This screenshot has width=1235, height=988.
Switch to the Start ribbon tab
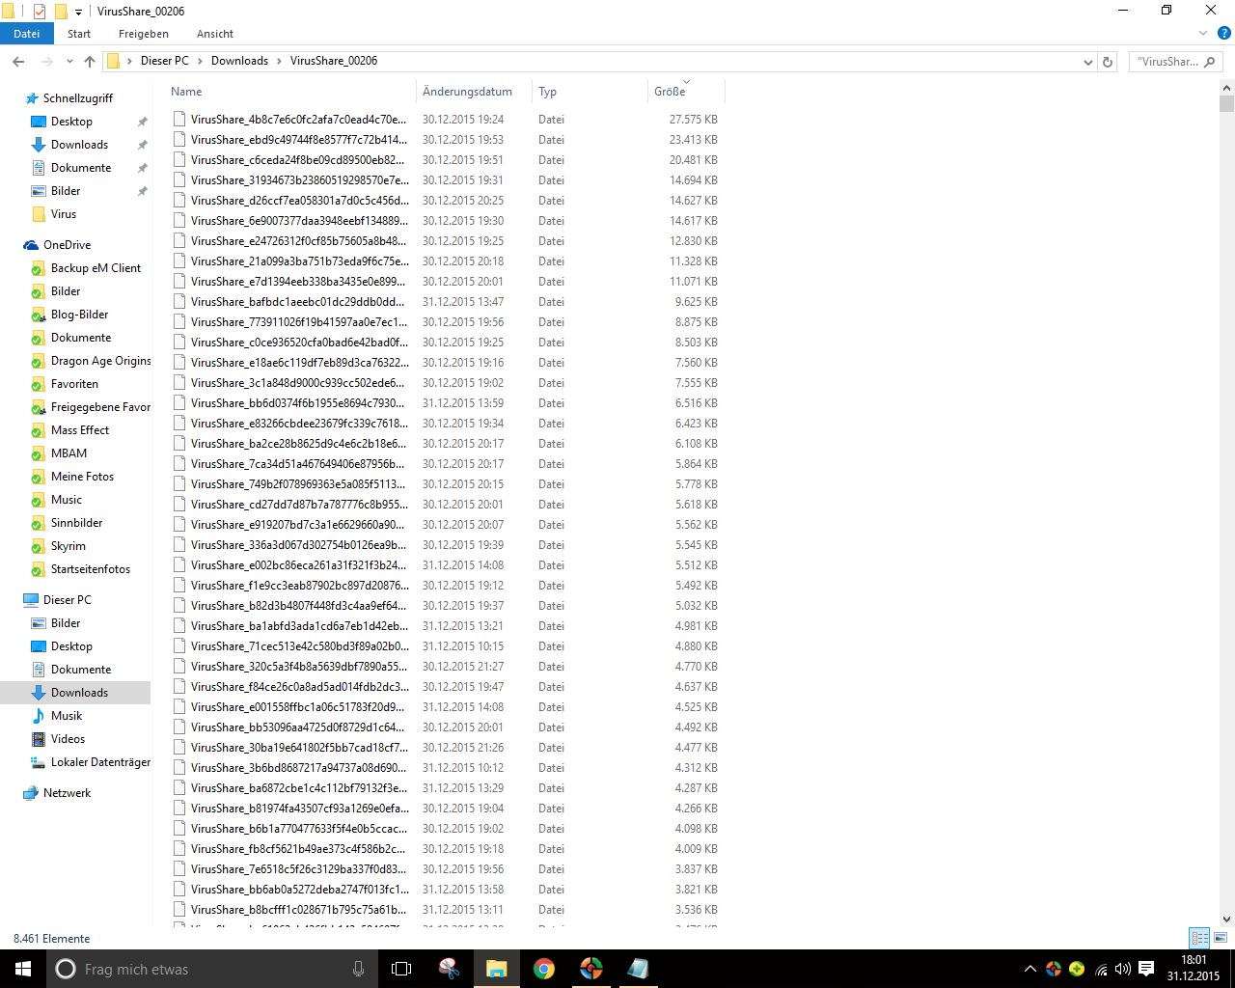(79, 34)
